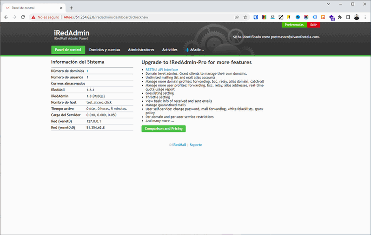Follow the RESTful API interface link
The height and width of the screenshot is (235, 371).
click(162, 70)
